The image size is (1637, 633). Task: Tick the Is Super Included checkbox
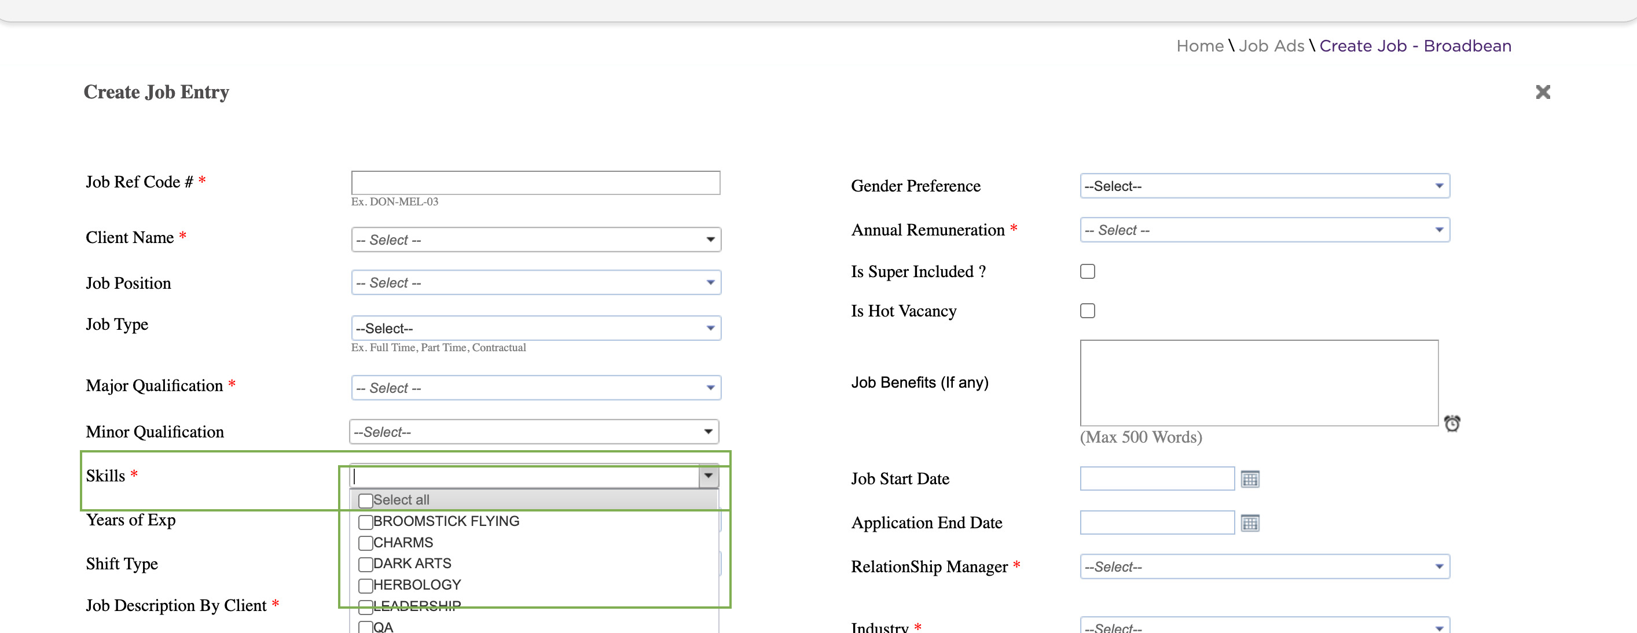[1087, 271]
